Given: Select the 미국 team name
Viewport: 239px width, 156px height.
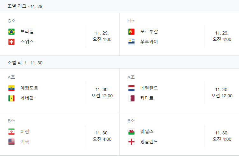Looking at the screenshot, I should point(25,141).
